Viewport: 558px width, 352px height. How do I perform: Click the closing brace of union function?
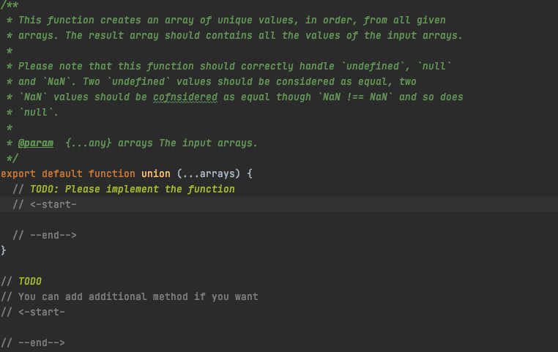pos(3,250)
